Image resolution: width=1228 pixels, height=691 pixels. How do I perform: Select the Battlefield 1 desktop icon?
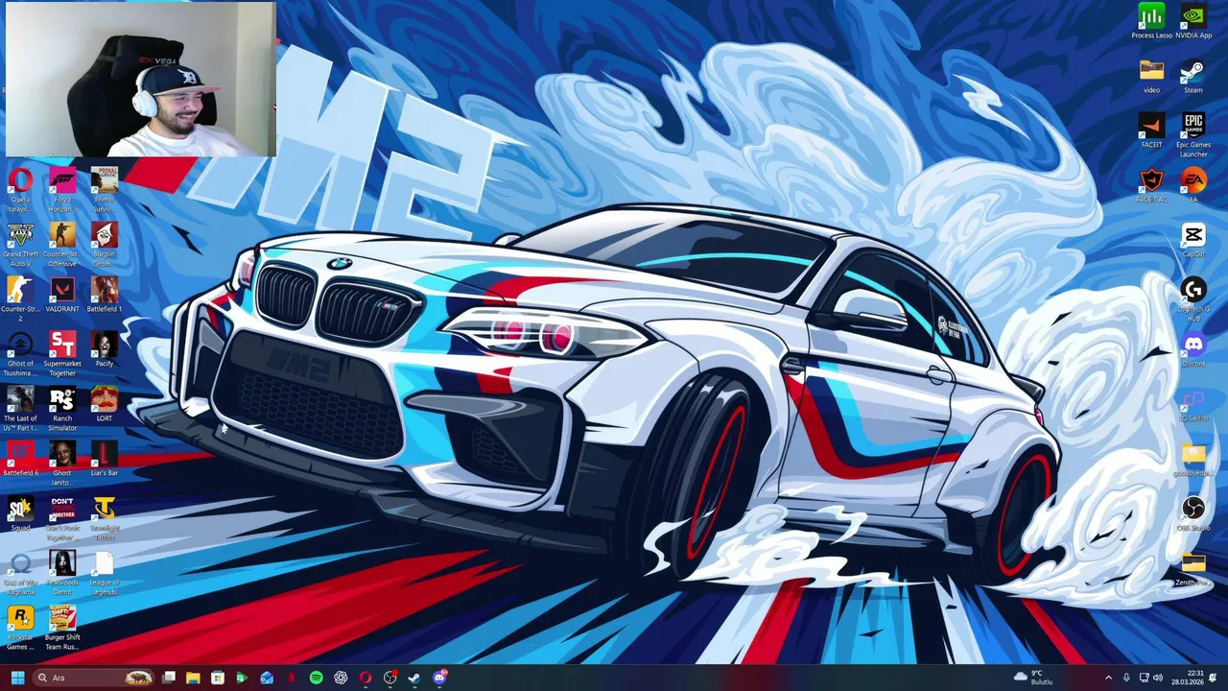click(105, 295)
